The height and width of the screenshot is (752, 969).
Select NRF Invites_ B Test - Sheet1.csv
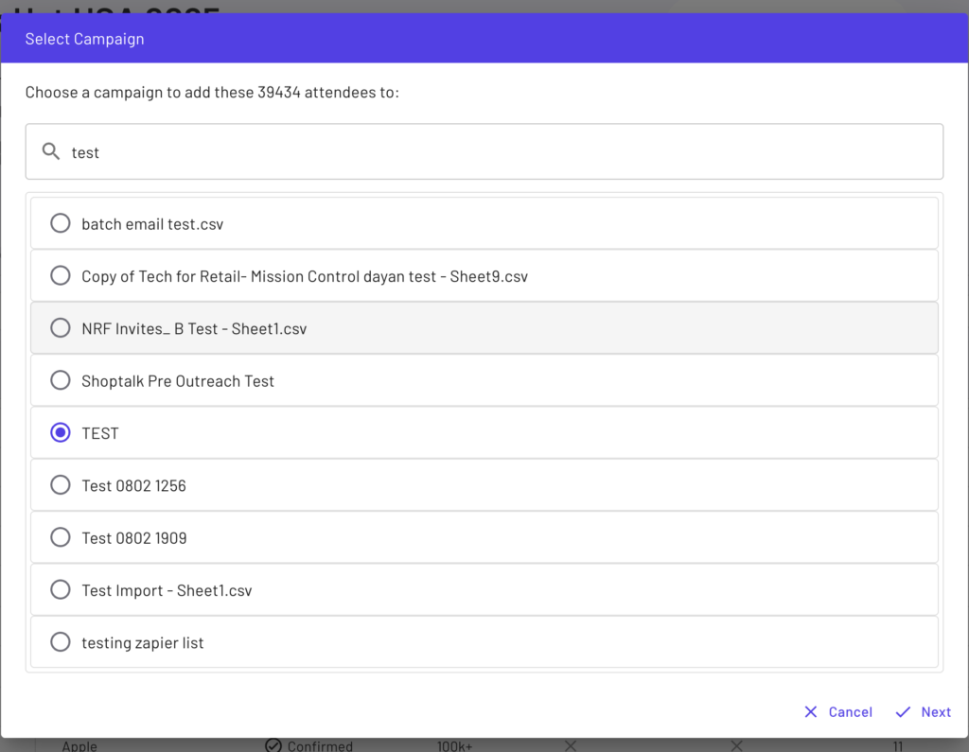coord(60,327)
